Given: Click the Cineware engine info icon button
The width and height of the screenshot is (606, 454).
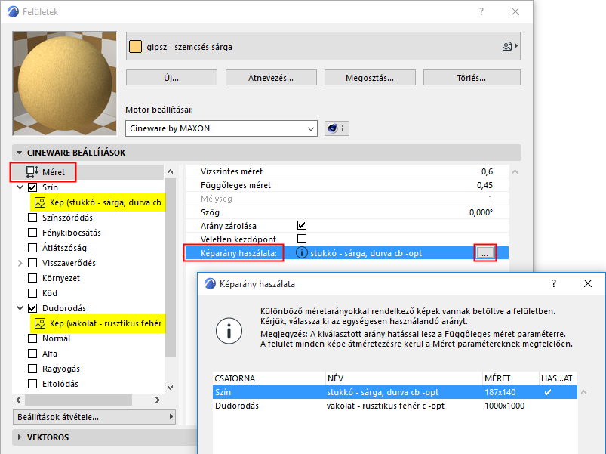Looking at the screenshot, I should 337,128.
